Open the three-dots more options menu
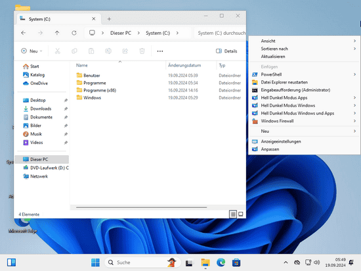The height and width of the screenshot is (271, 361). [160, 51]
